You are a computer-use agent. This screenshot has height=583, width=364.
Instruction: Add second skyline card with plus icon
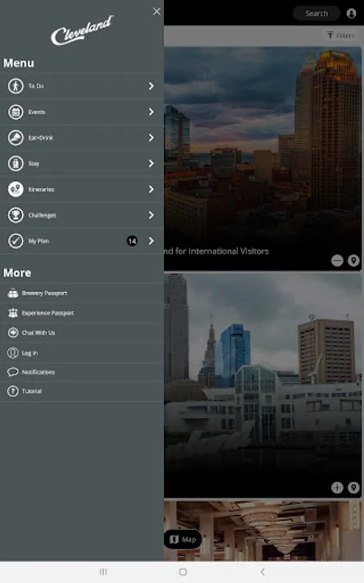337,487
